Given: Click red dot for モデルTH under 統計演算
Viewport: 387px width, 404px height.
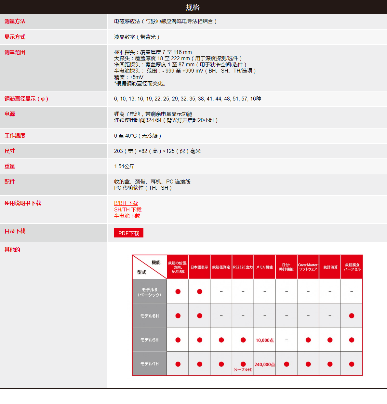Looking at the screenshot, I should [330, 364].
